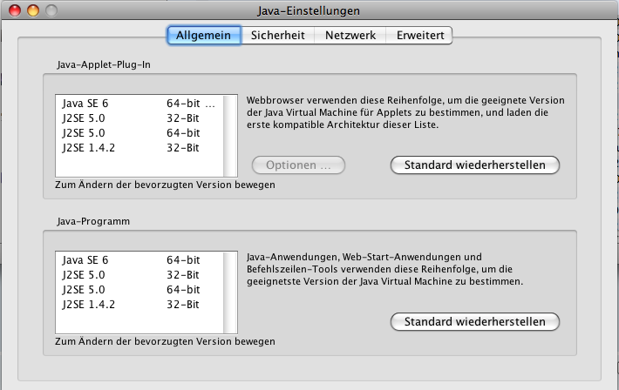The height and width of the screenshot is (390, 619).
Task: Open the Sicherheit tab
Action: pos(277,36)
